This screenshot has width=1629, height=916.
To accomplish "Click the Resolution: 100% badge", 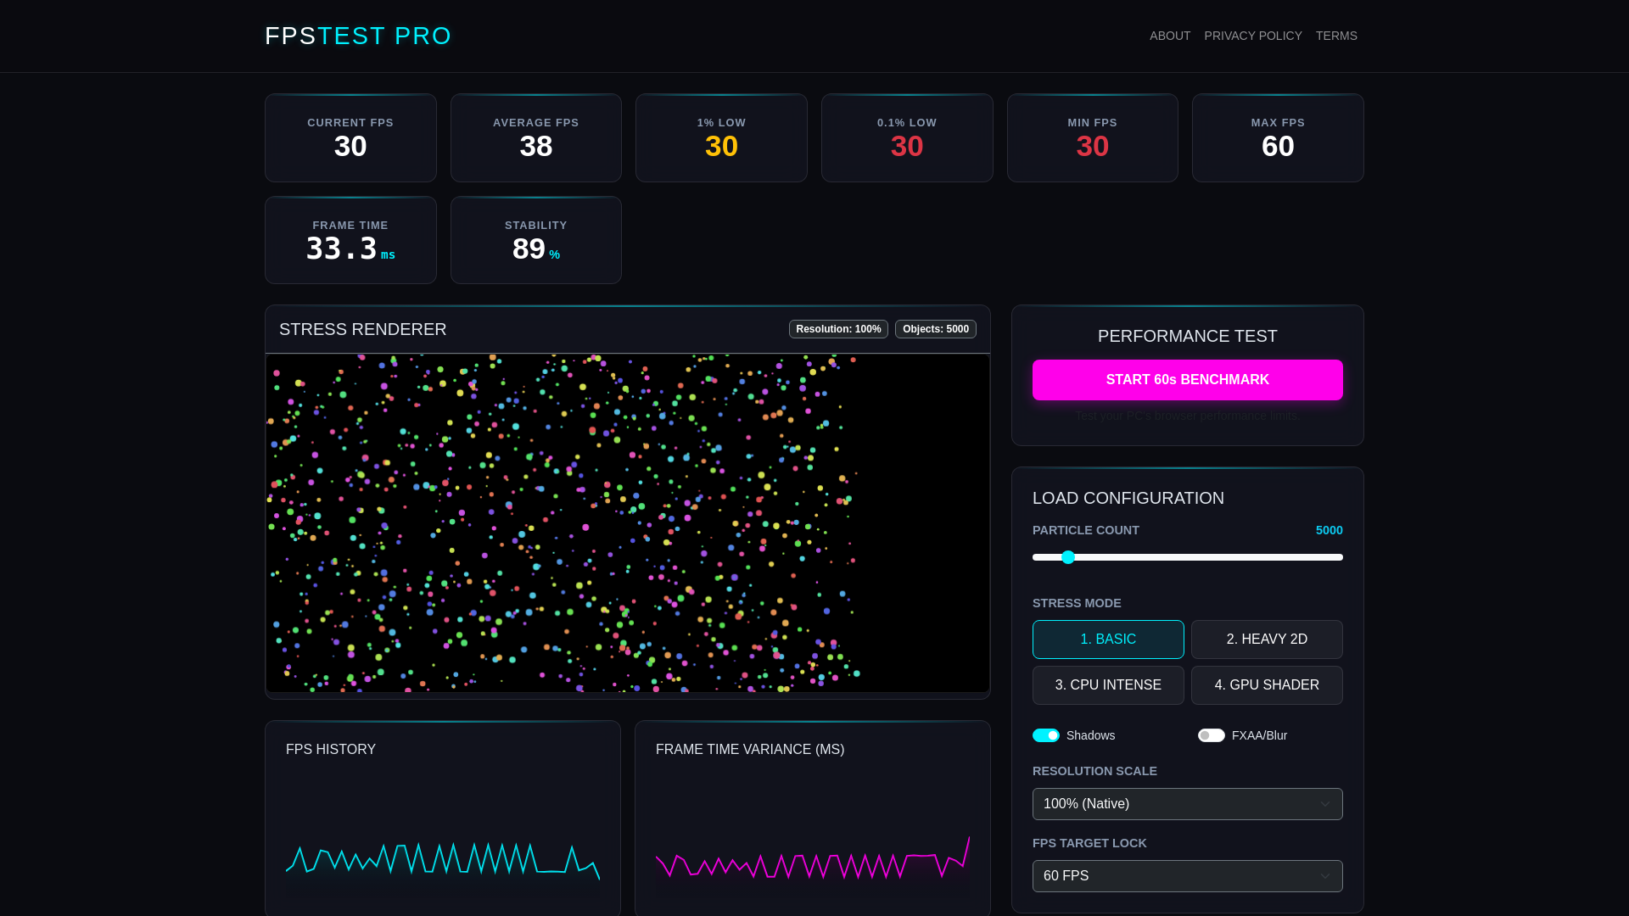I will pos(838,329).
